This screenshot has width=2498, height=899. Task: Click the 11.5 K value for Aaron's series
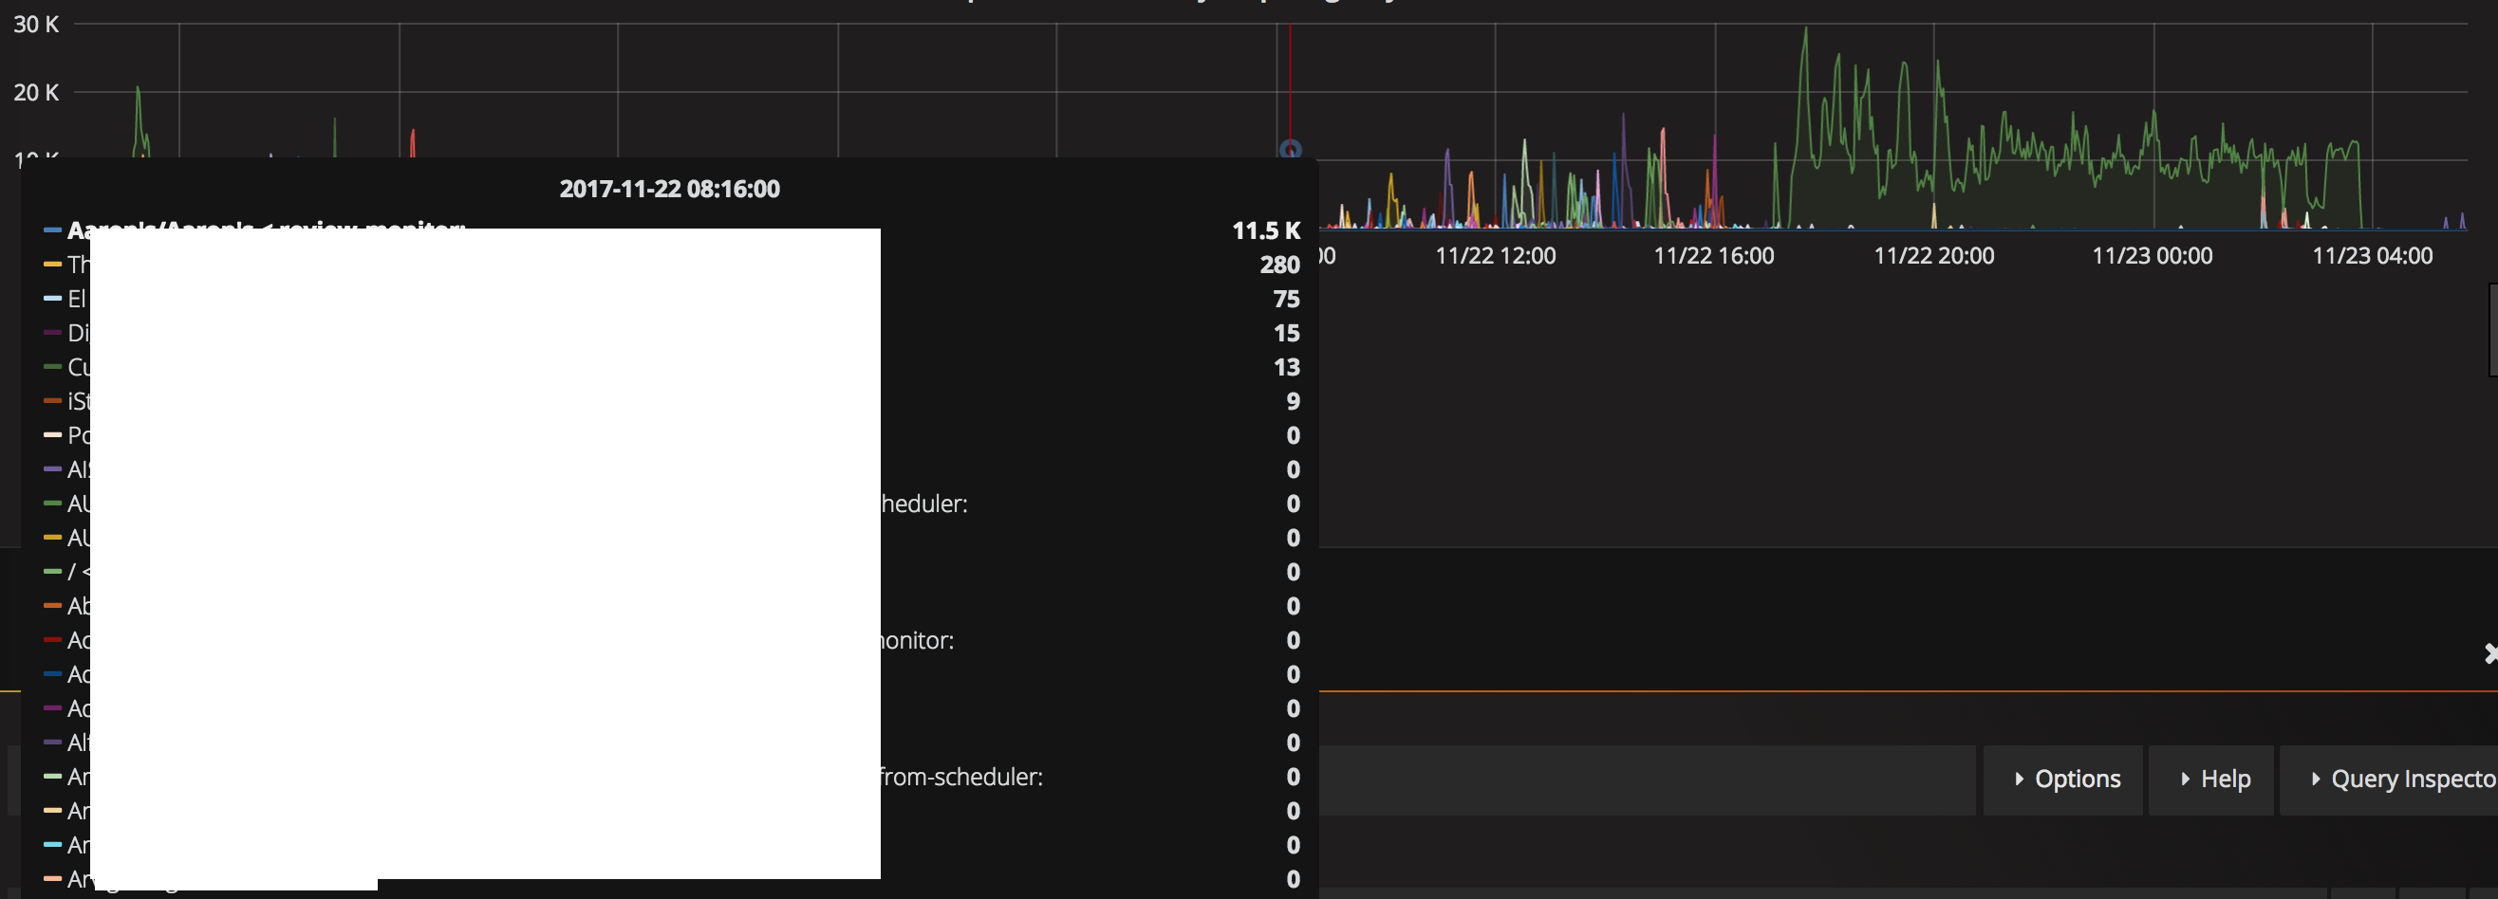(1265, 230)
